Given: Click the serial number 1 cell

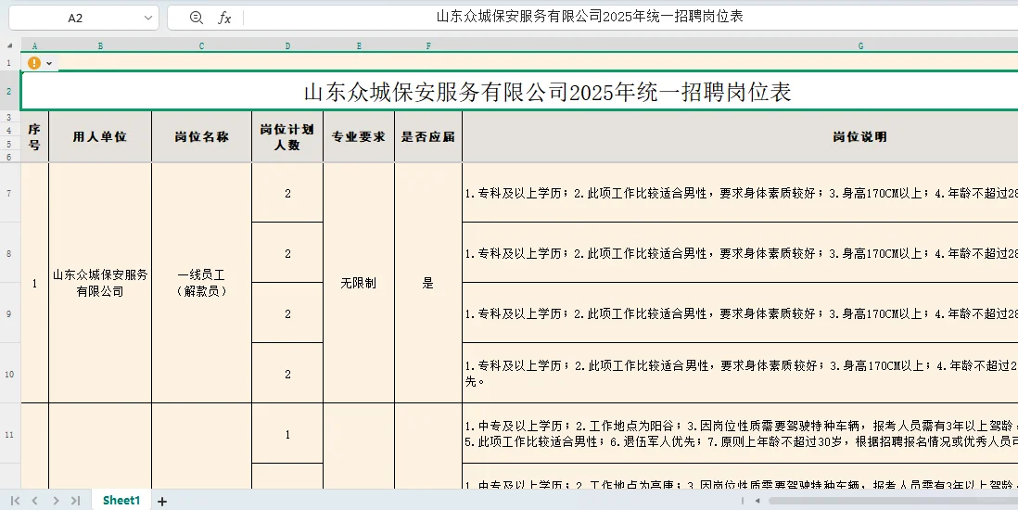Looking at the screenshot, I should 34,283.
